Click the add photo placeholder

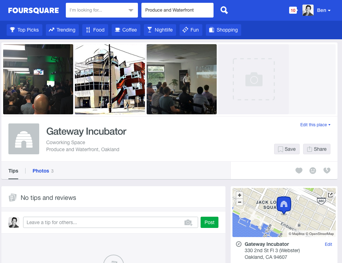[254, 79]
